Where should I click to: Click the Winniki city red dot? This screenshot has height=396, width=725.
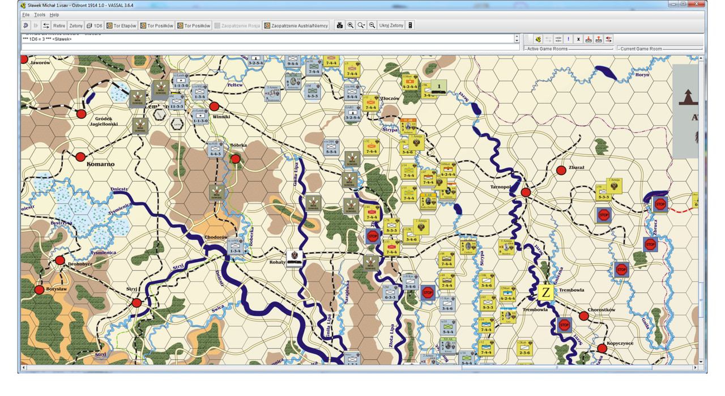pyautogui.click(x=214, y=106)
